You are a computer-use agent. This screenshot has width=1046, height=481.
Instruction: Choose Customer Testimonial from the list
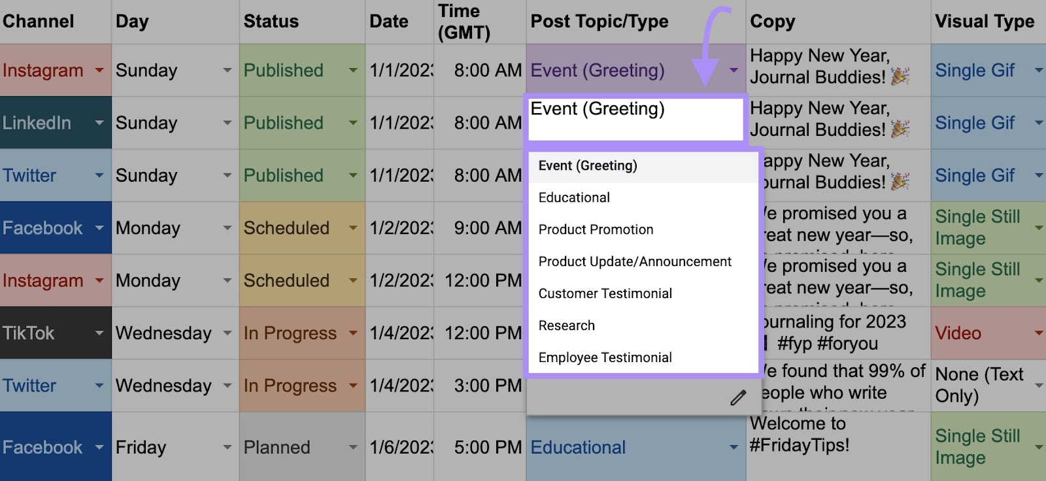(x=605, y=293)
